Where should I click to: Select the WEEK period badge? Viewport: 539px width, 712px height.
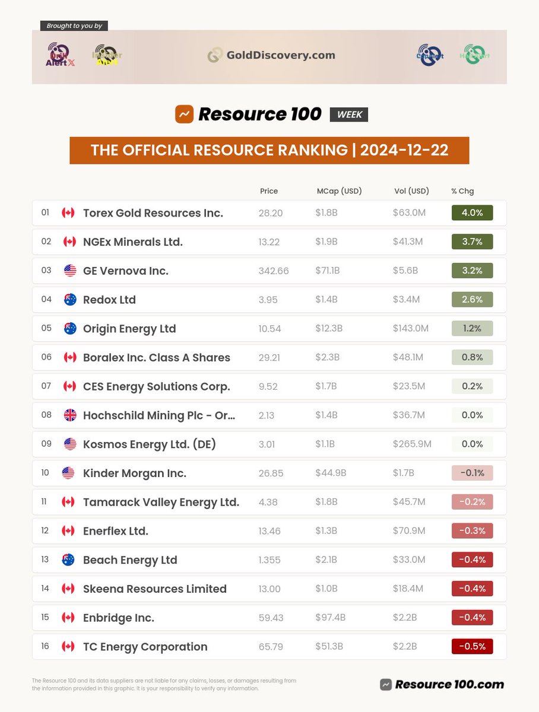point(349,115)
